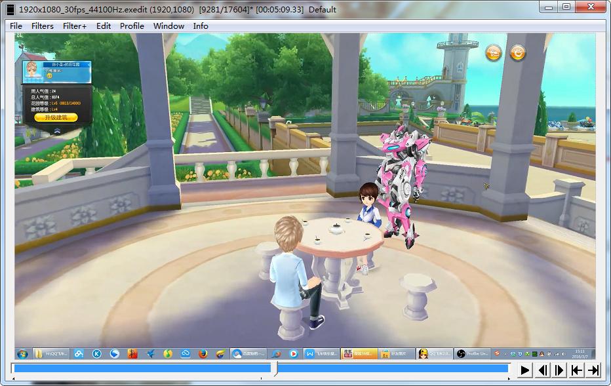611x386 pixels.
Task: Click the yellow-cap character taskbar button
Action: [x=435, y=354]
